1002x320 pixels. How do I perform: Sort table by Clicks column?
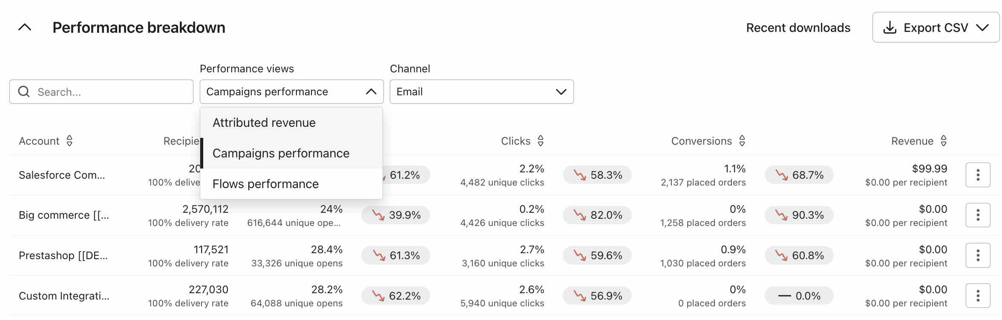pos(541,141)
